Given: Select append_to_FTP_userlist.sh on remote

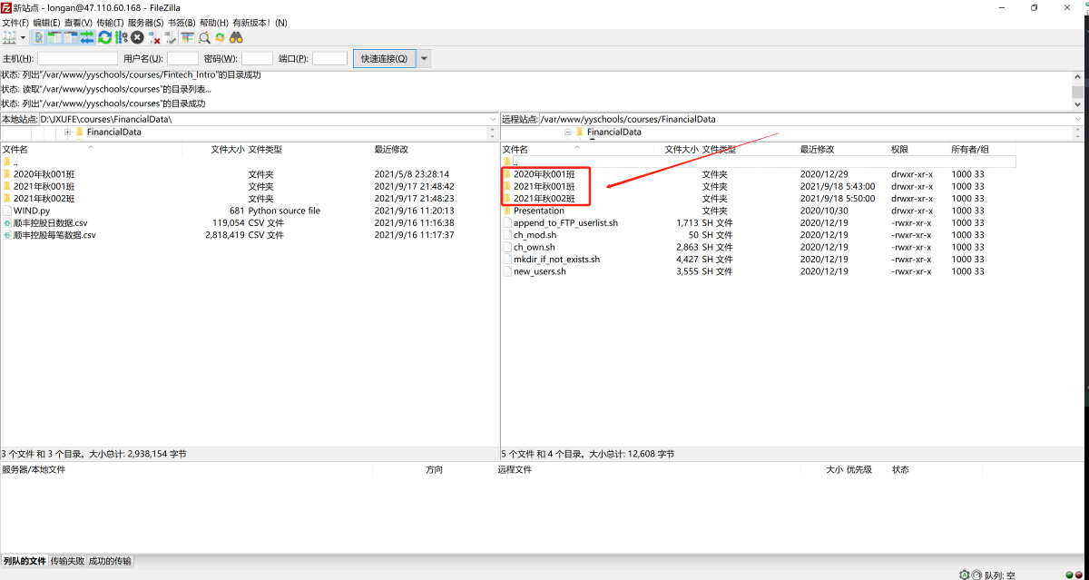Looking at the screenshot, I should coord(565,222).
